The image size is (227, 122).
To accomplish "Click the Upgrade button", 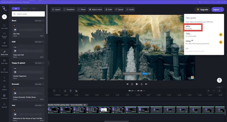I will click(202, 10).
